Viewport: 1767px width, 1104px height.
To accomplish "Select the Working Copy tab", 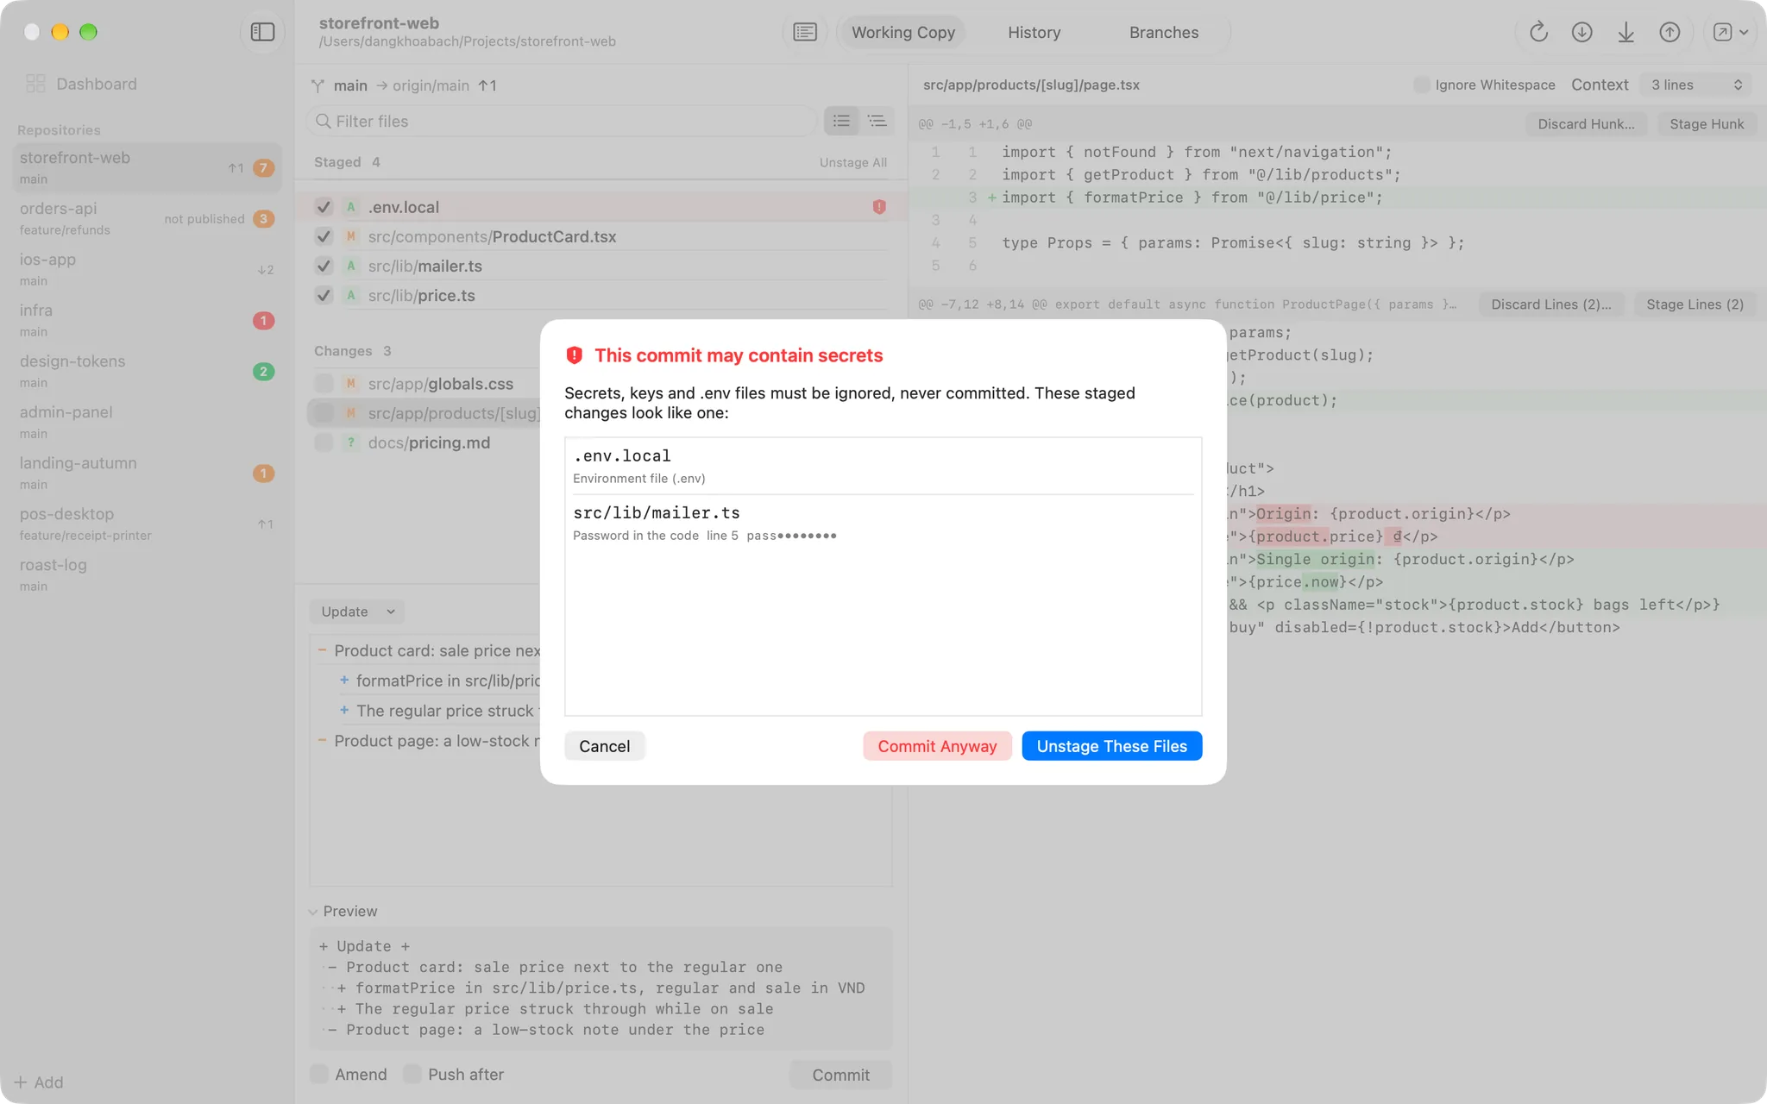I will (x=902, y=32).
